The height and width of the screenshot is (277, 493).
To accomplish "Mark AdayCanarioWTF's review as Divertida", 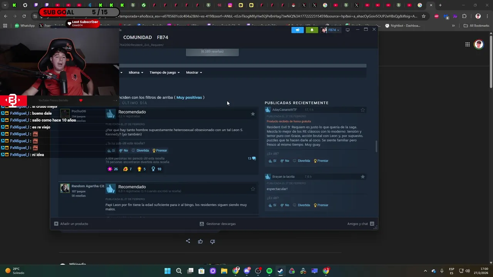I will point(301,161).
